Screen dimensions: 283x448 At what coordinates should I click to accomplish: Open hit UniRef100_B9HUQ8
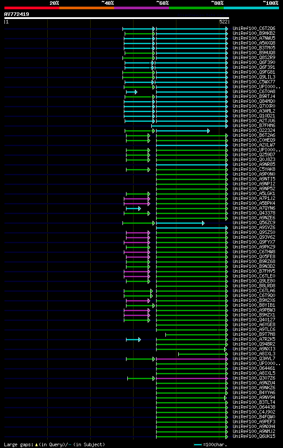coord(254,53)
